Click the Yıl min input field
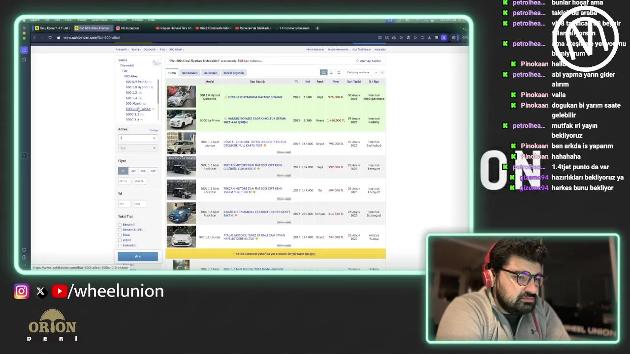 tap(125, 204)
